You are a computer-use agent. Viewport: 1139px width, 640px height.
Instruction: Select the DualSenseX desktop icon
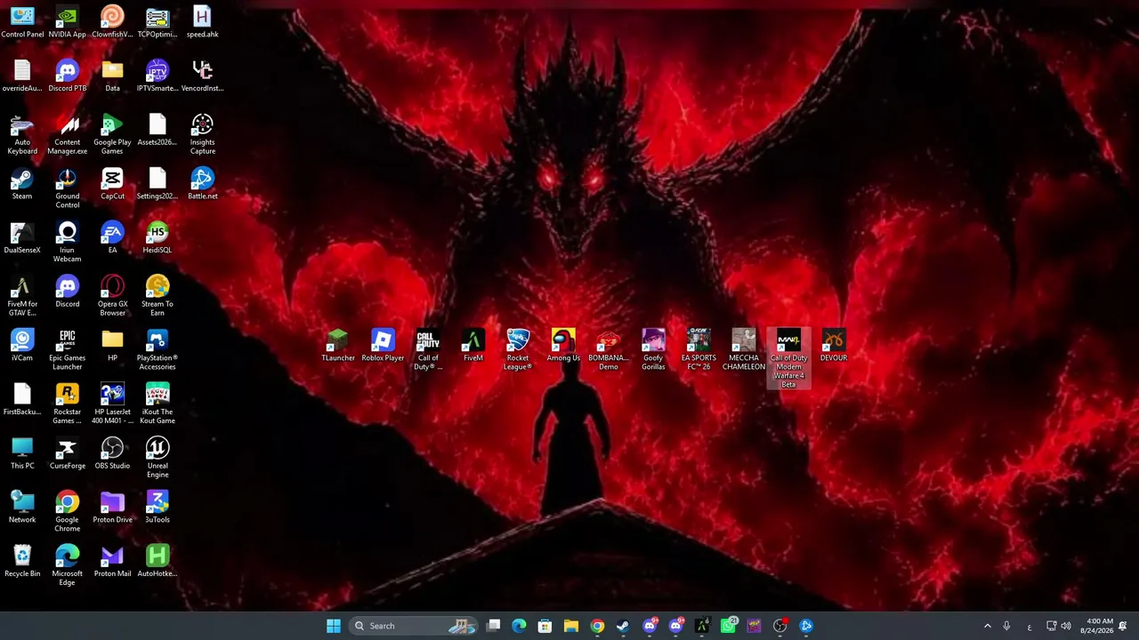(x=22, y=239)
